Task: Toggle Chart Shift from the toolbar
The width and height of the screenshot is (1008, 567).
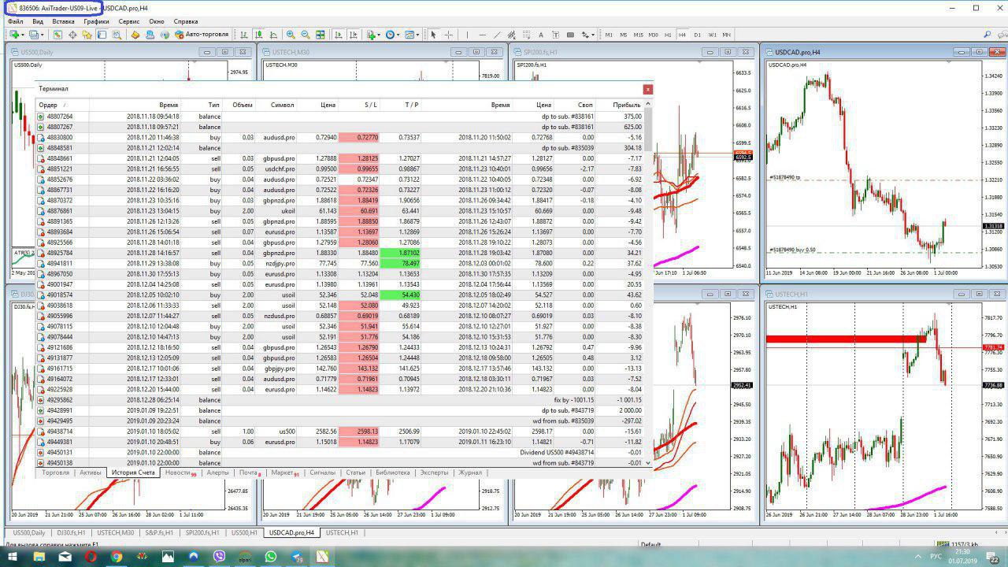Action: click(352, 35)
